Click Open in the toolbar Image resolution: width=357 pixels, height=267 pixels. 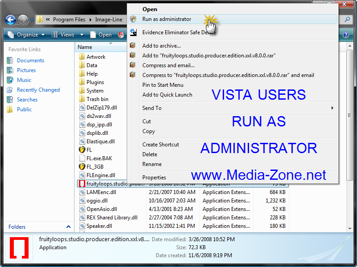point(101,35)
